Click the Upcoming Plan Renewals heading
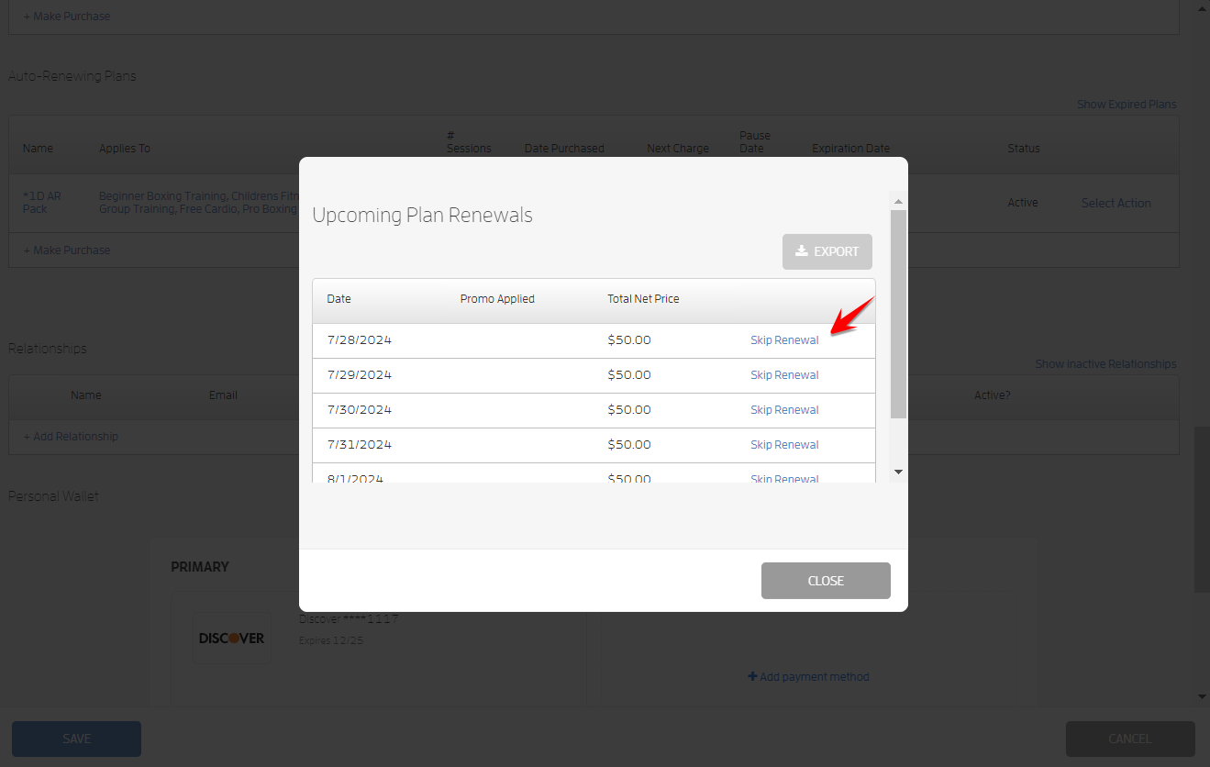 tap(422, 216)
